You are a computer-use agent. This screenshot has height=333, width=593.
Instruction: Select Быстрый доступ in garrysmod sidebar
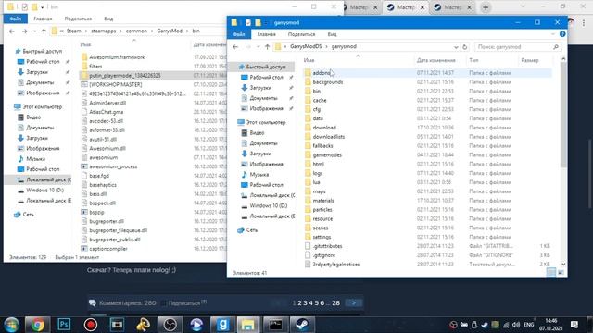[x=266, y=67]
